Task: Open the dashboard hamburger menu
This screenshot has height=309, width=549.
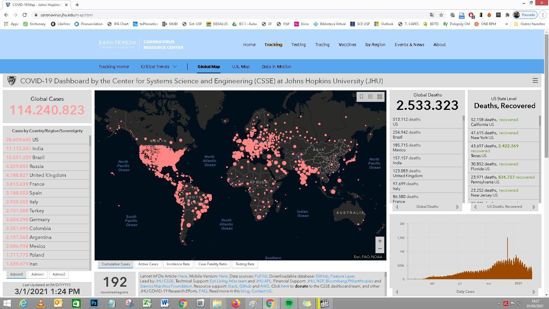Action: click(535, 81)
